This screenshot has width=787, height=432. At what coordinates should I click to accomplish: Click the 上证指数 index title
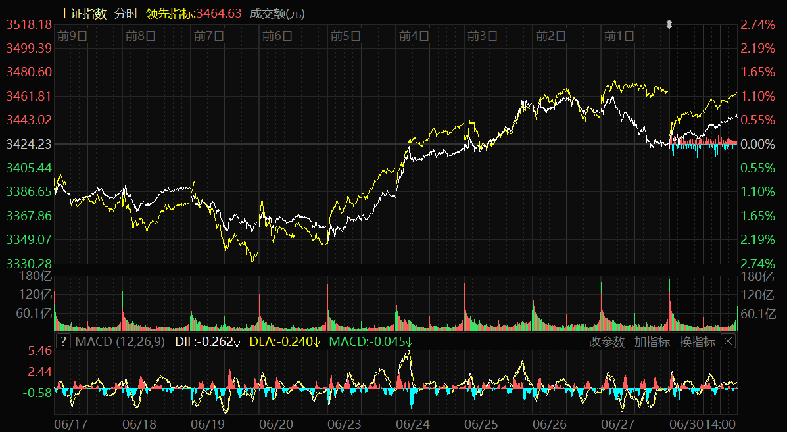point(83,14)
